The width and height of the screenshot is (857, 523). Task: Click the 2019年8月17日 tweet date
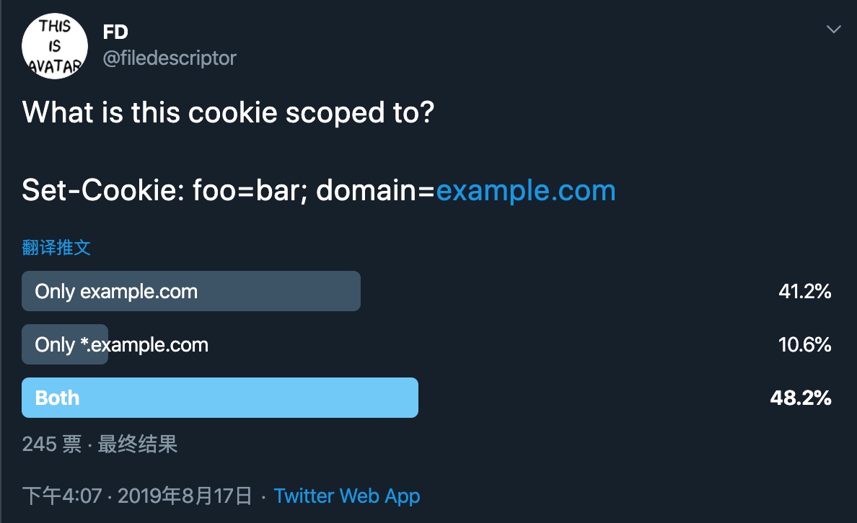pos(185,496)
